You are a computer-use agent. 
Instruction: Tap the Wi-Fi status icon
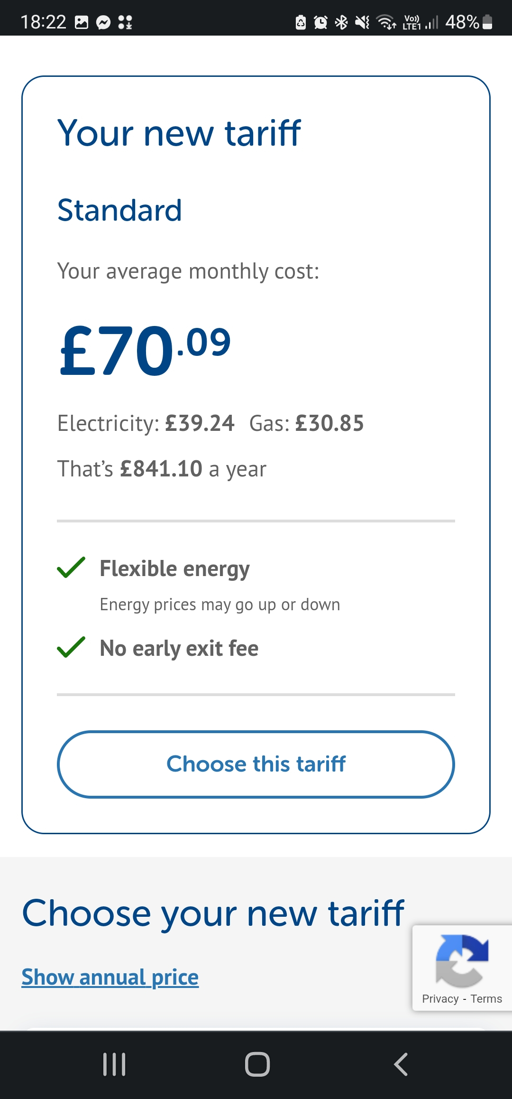pyautogui.click(x=386, y=22)
